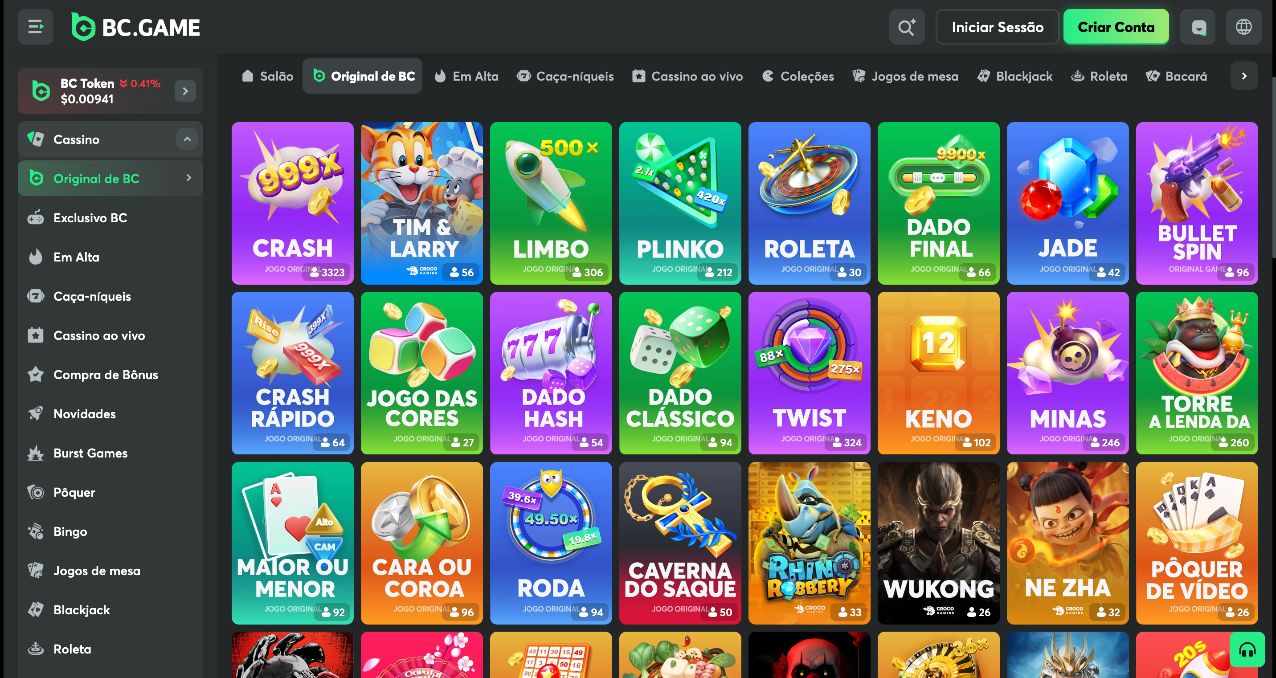The image size is (1276, 678).
Task: Open Burst Games sidebar link
Action: point(110,453)
